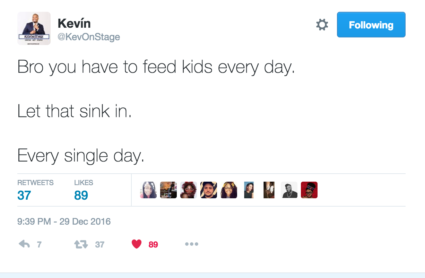Toggle the blue Following button
The width and height of the screenshot is (425, 278).
pyautogui.click(x=371, y=25)
